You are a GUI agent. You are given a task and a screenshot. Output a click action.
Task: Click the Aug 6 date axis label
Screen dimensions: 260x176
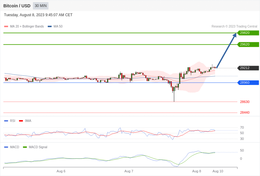[x=61, y=171]
